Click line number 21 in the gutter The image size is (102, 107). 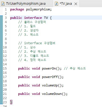point(5,94)
